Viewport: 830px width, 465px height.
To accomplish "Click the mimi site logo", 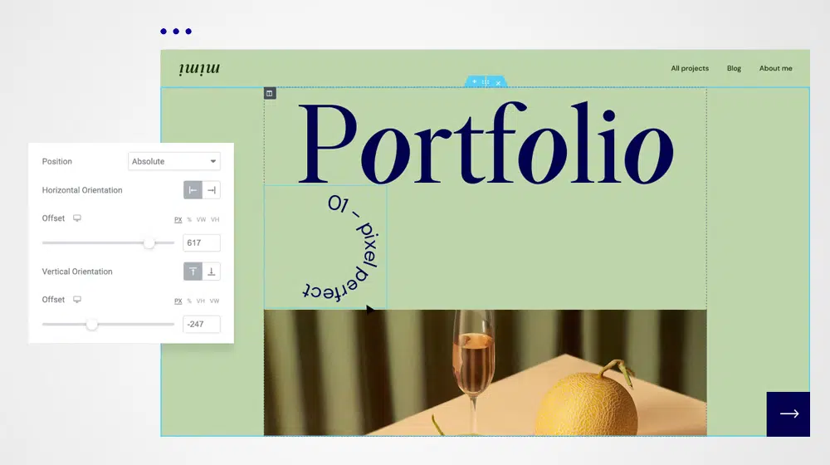I will [199, 68].
